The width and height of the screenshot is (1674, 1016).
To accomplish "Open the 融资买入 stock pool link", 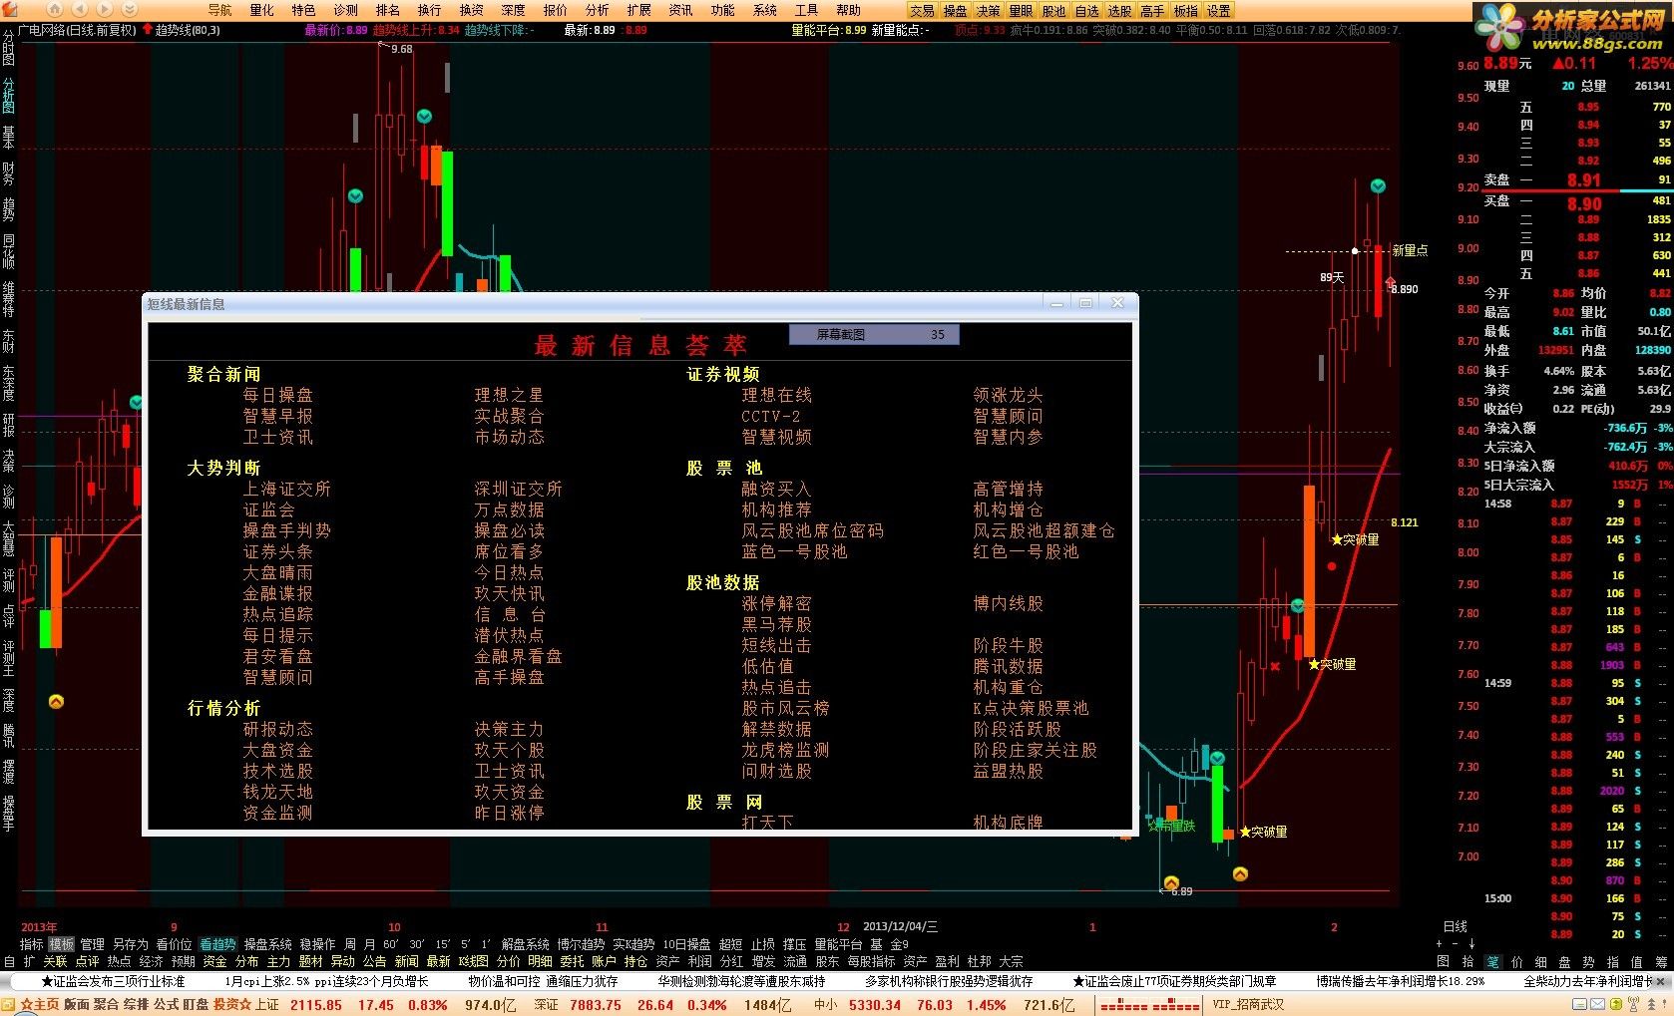I will pyautogui.click(x=776, y=489).
